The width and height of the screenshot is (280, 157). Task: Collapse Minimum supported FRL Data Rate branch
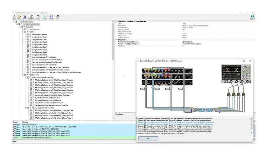25,77
